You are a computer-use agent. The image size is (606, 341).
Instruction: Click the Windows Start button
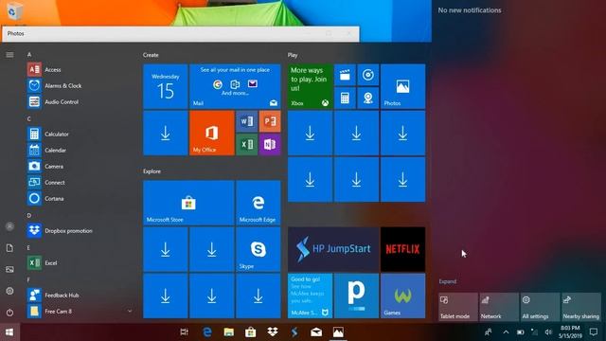click(x=9, y=332)
